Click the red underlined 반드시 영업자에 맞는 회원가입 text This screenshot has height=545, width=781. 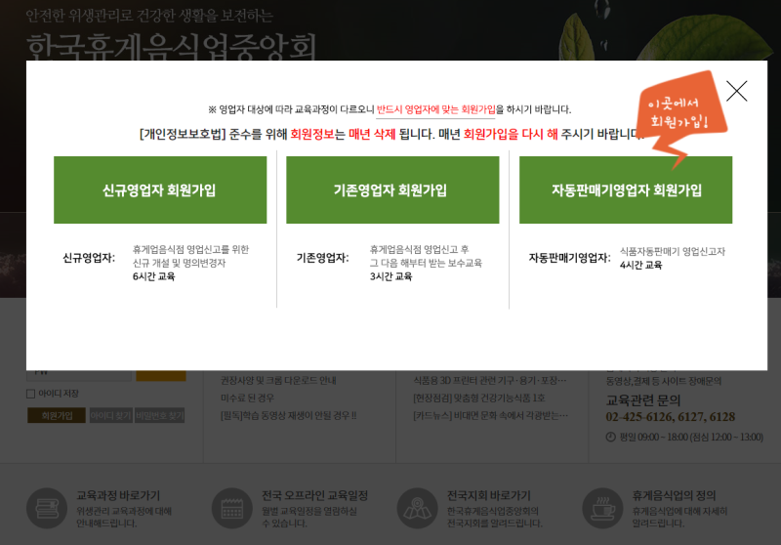[x=435, y=109]
